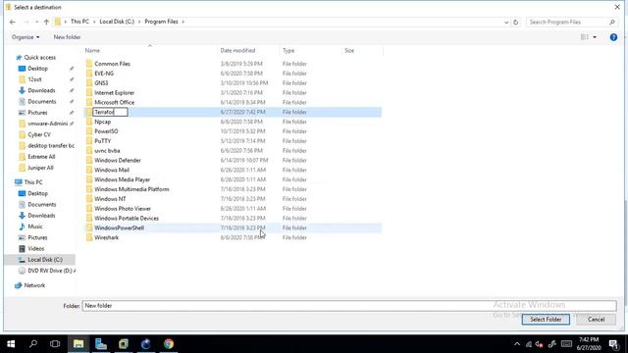Viewport: 628px width, 353px height.
Task: Open the 12oct folder under Quick access
Action: click(34, 79)
